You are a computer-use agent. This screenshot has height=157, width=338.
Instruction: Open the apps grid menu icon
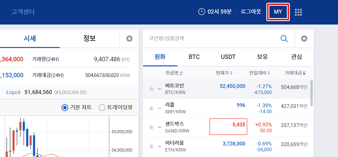(x=298, y=12)
